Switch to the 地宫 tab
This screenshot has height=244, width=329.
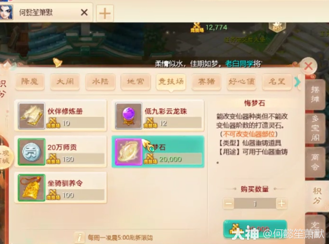(x=136, y=82)
